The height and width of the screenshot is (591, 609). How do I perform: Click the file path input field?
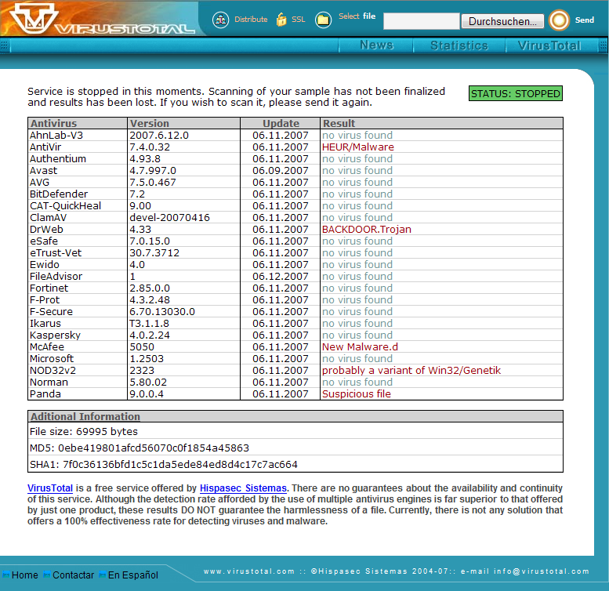[422, 21]
